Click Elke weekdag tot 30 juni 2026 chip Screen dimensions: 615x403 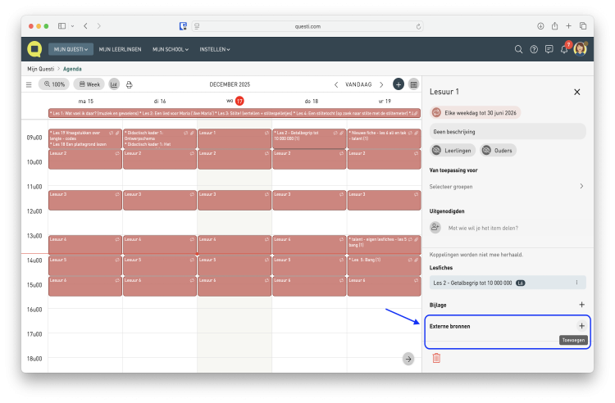click(475, 113)
